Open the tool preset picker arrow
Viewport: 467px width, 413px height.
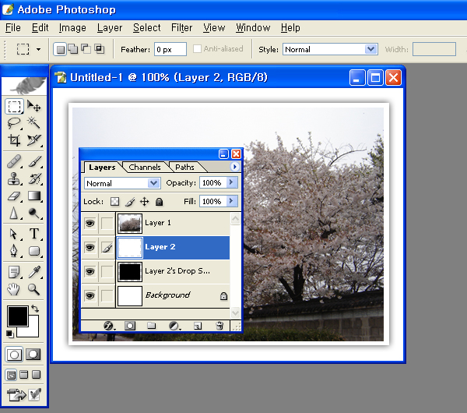tap(38, 50)
